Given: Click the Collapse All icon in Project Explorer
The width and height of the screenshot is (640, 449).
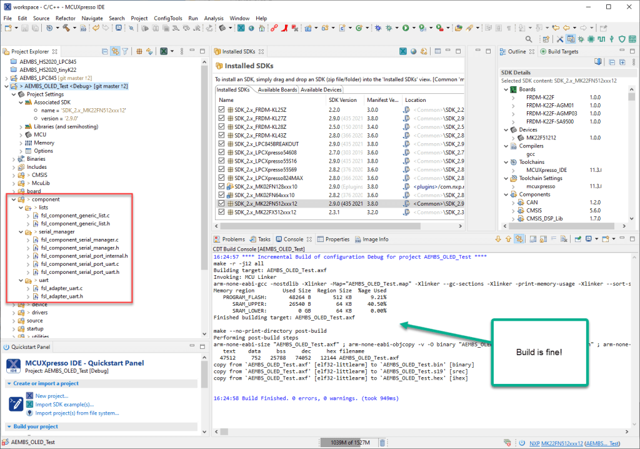Looking at the screenshot, I should pos(104,52).
